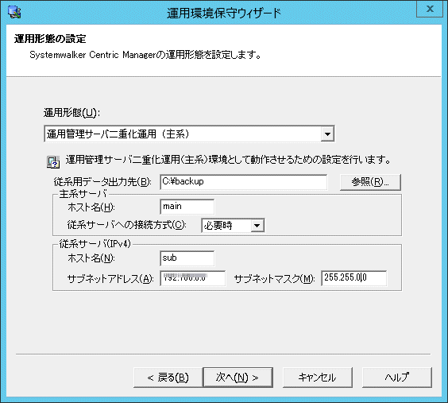Click the 運用形態(U): label
Image resolution: width=448 pixels, height=403 pixels.
tap(71, 113)
